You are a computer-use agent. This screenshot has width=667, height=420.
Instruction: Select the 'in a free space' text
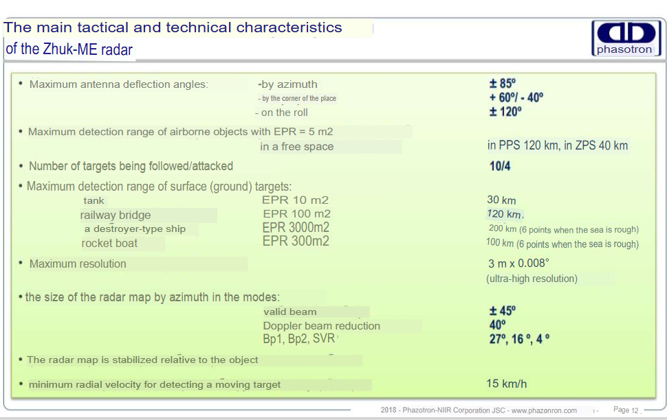(x=297, y=146)
